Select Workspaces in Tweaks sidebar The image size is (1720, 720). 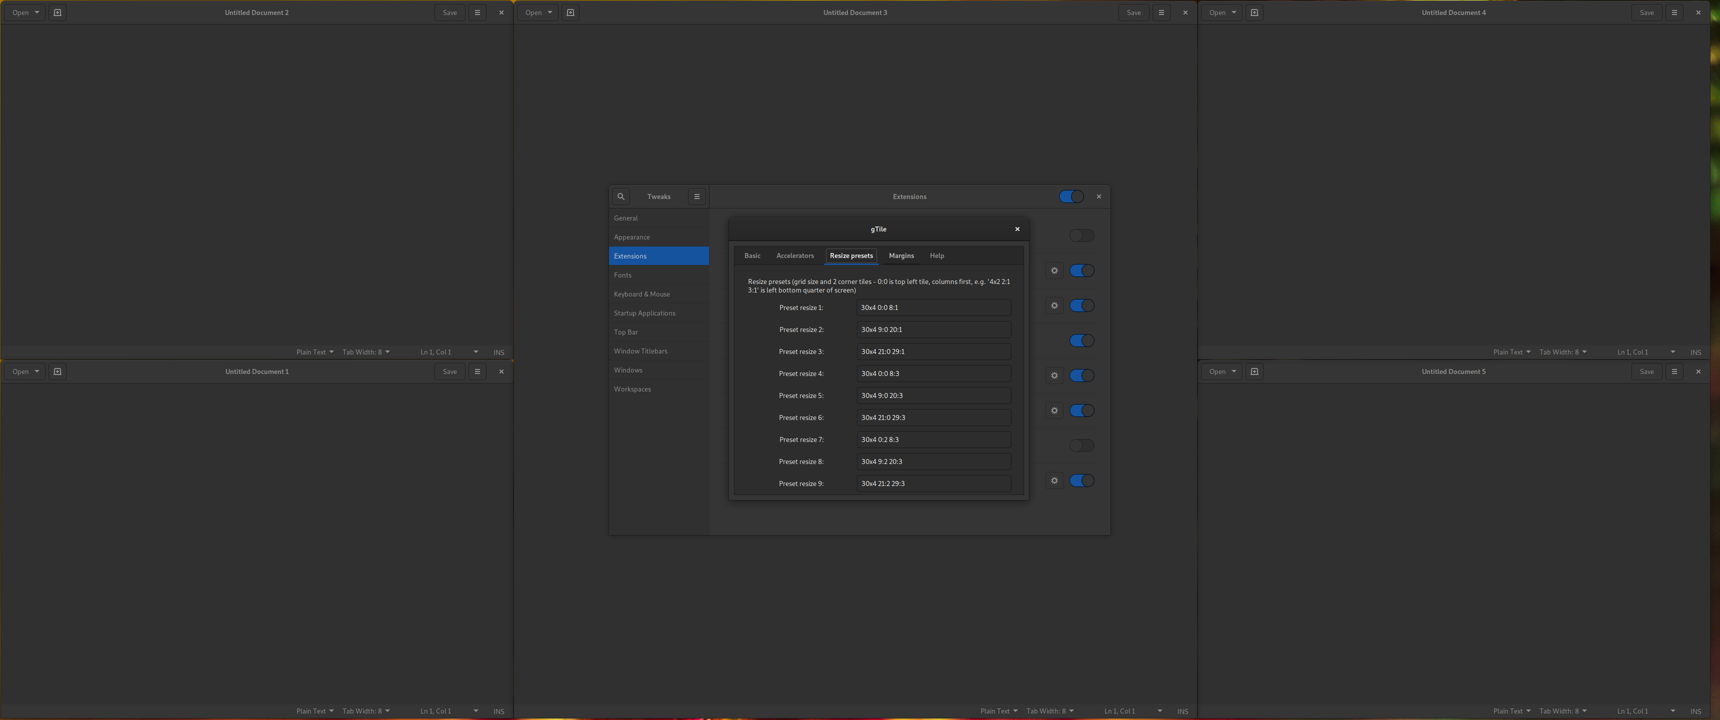658,388
